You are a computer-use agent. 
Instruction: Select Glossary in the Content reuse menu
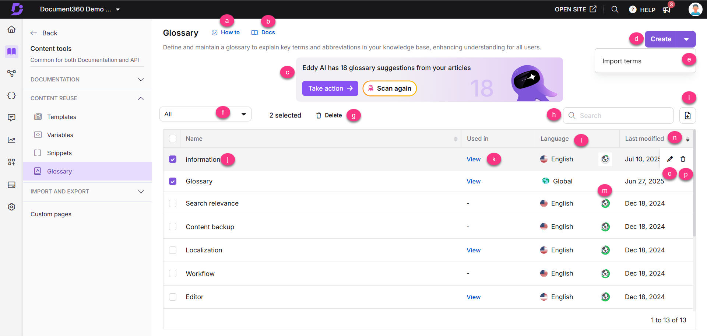coord(87,171)
